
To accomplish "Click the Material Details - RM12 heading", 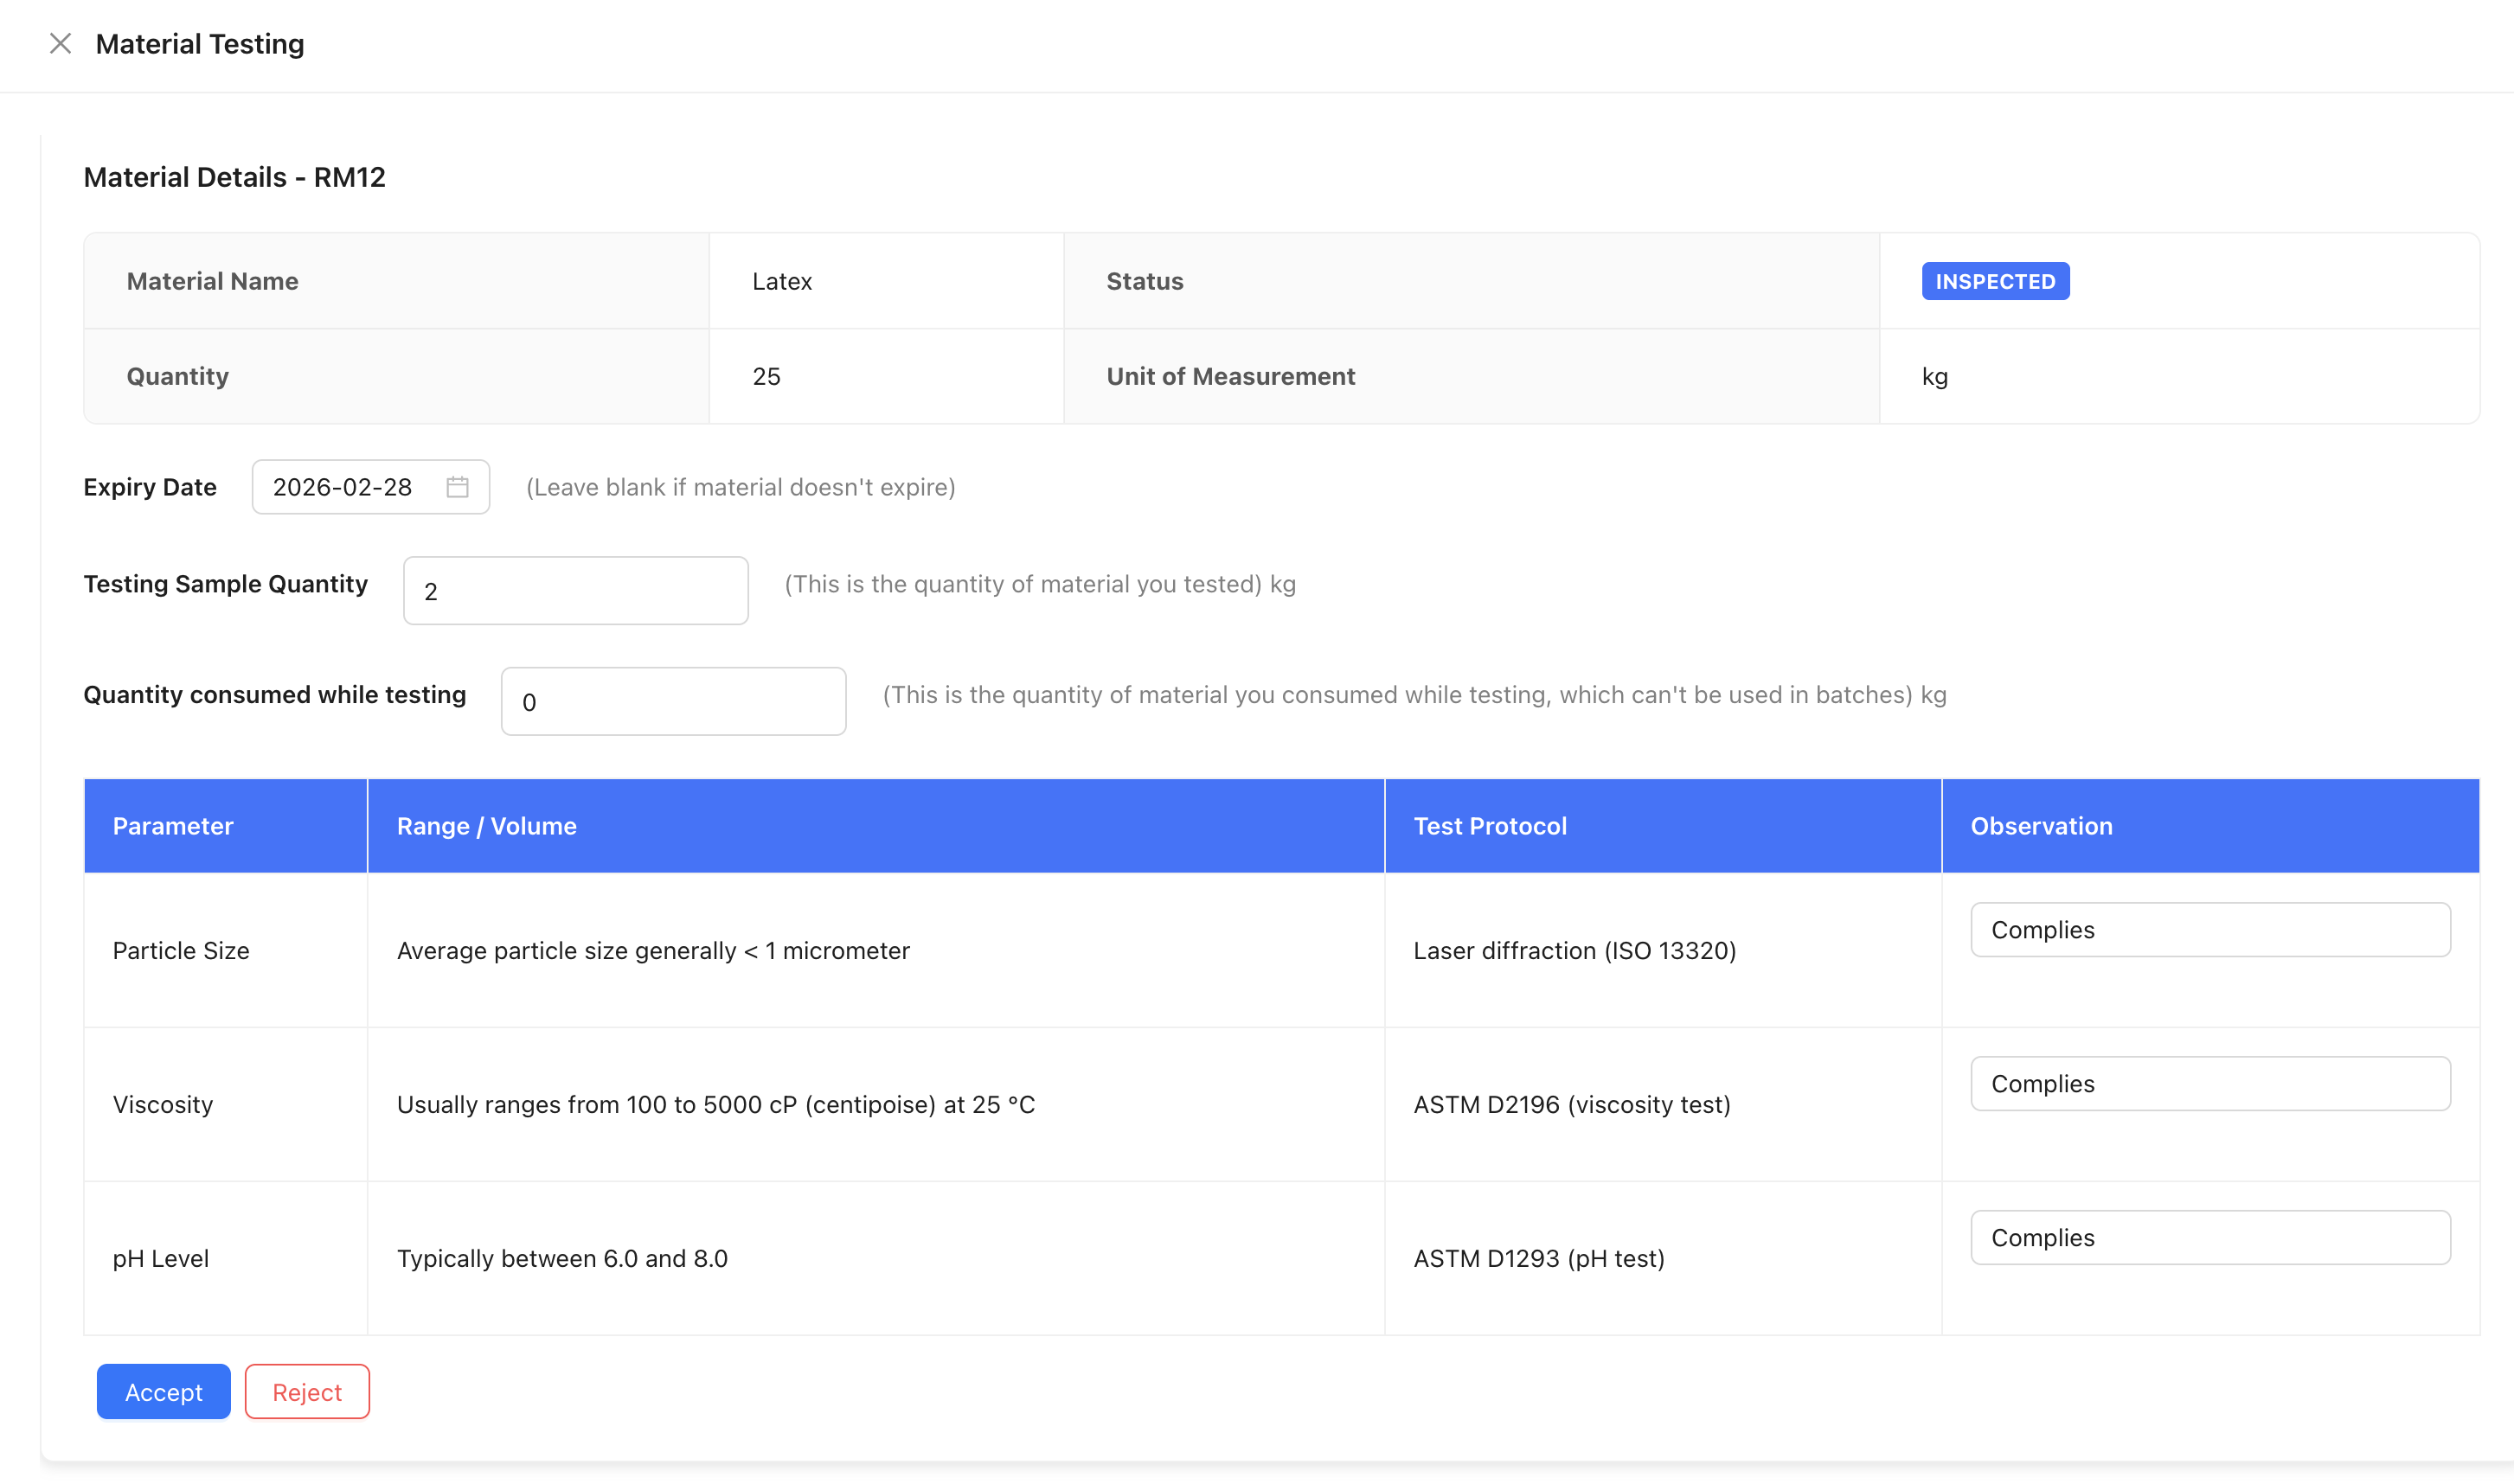I will click(x=234, y=177).
